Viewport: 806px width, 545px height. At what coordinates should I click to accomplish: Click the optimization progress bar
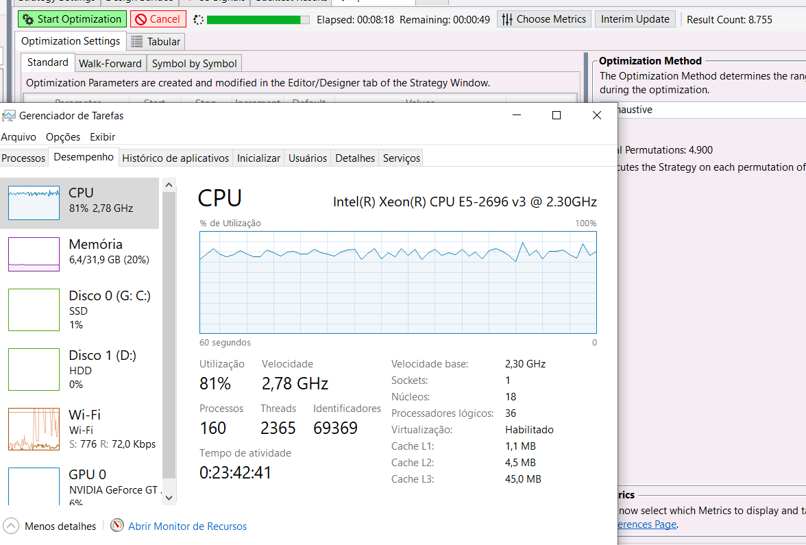(258, 19)
